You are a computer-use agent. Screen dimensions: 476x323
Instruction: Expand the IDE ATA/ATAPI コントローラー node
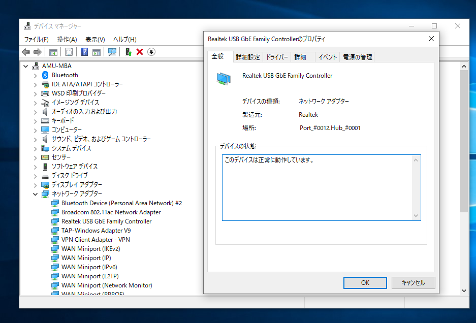[35, 84]
